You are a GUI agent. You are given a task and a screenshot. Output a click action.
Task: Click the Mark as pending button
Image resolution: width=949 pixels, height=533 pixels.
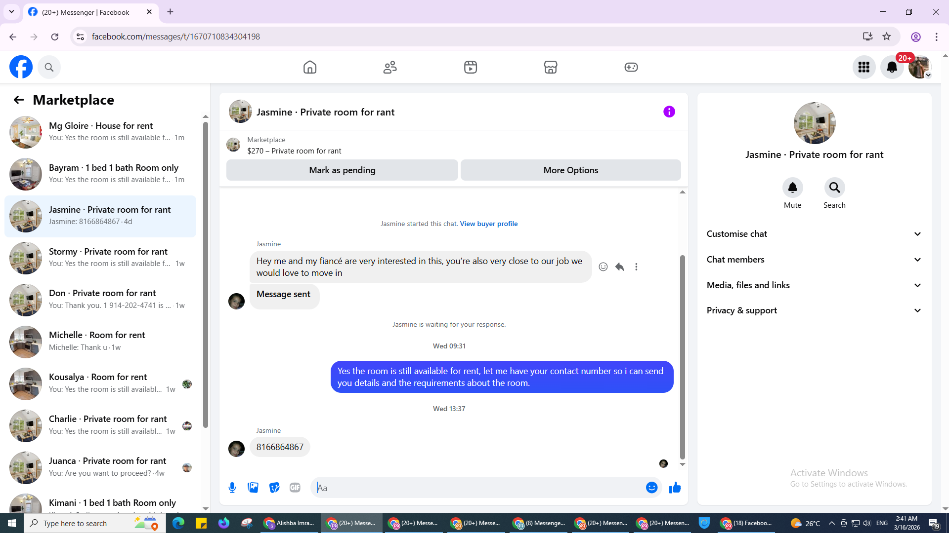point(342,170)
